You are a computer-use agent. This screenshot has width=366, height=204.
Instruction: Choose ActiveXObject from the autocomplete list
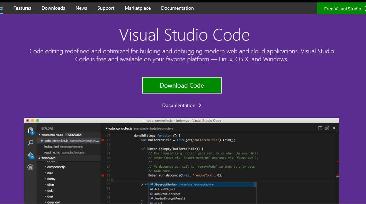[x=165, y=189]
